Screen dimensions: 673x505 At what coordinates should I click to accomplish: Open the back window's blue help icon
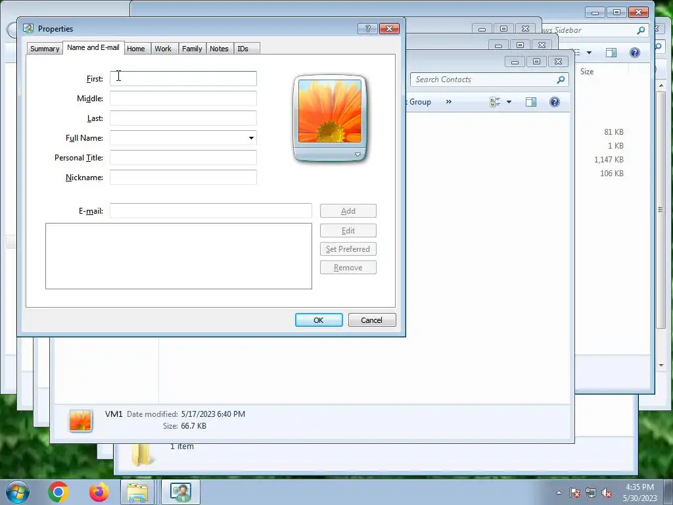(635, 53)
